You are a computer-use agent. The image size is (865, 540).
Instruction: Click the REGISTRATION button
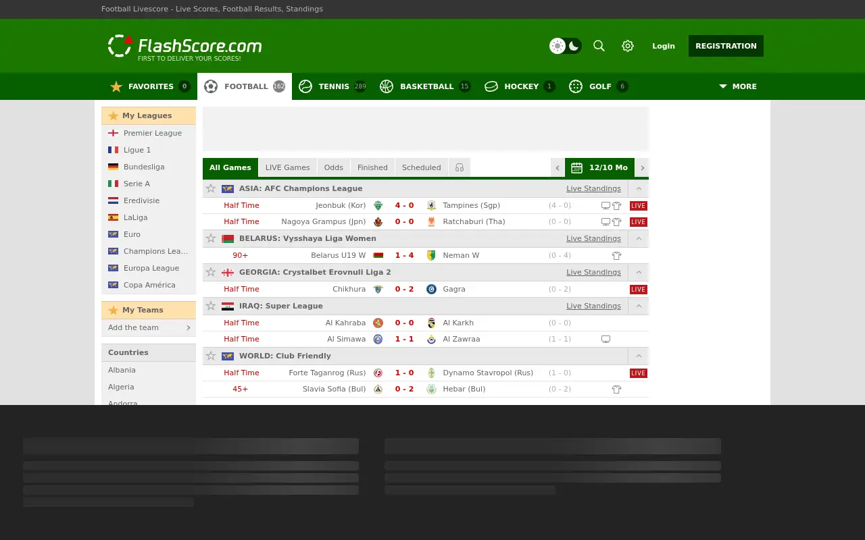pyautogui.click(x=726, y=46)
